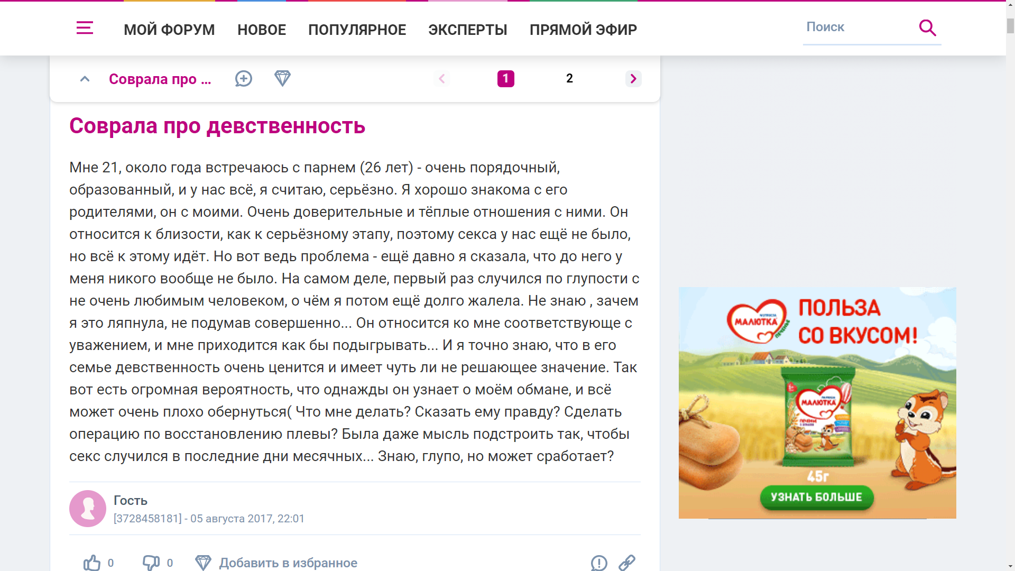Click the search magnifier icon

tap(927, 27)
